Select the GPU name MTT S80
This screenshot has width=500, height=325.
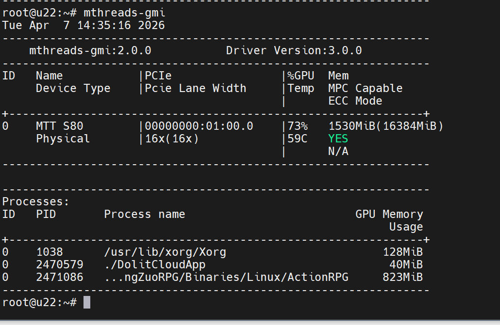[x=59, y=126]
